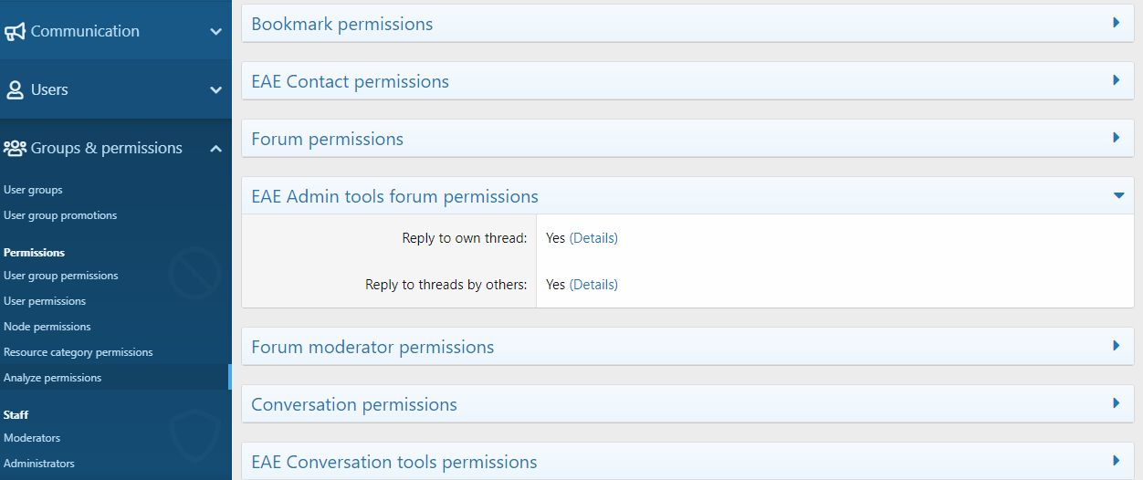This screenshot has width=1143, height=480.
Task: Expand the Users sidebar section chevron
Action: 216,90
